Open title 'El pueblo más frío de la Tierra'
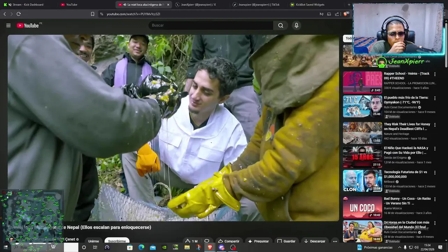The height and width of the screenshot is (252, 448). (x=406, y=100)
